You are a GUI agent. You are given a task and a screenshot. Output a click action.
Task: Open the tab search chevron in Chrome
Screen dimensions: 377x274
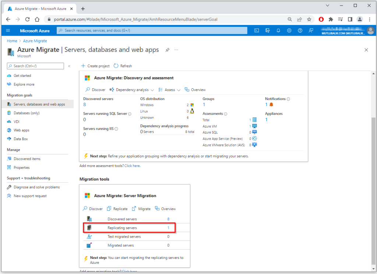pyautogui.click(x=327, y=6)
